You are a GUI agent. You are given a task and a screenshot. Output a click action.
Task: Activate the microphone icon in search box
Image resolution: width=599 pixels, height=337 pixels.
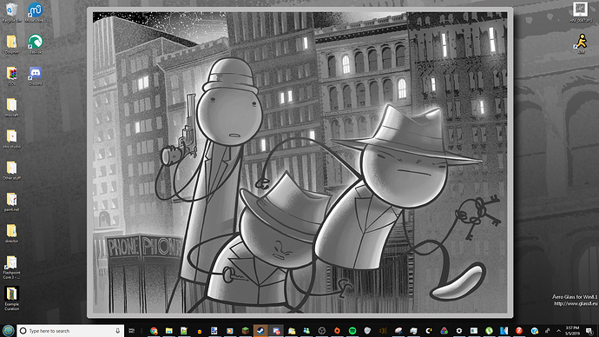pos(117,331)
